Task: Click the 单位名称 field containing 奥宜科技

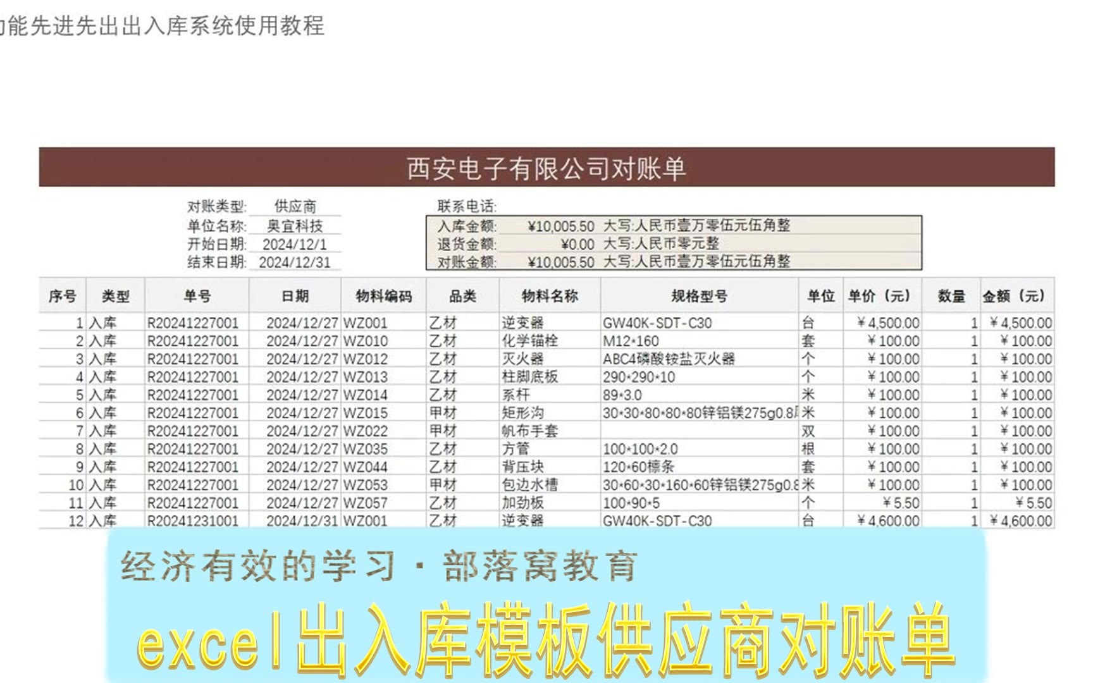Action: (x=295, y=226)
